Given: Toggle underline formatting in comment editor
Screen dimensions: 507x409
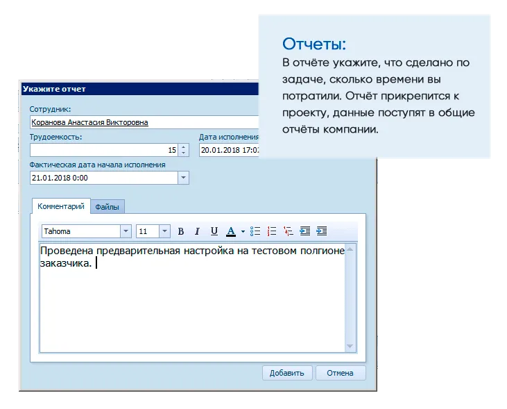Looking at the screenshot, I should (x=214, y=231).
